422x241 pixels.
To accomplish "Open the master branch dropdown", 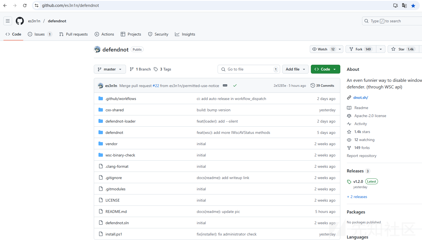I will 110,69.
